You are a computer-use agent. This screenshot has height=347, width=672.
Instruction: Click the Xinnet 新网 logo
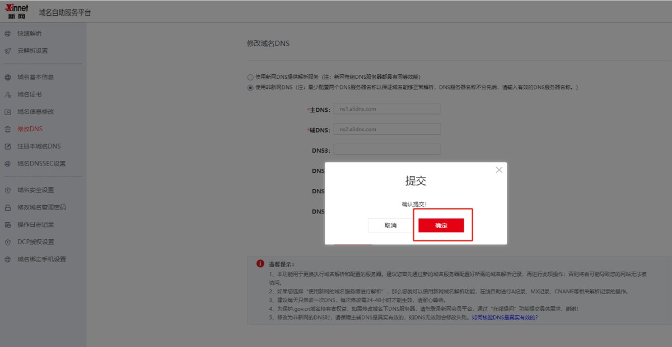(16, 11)
